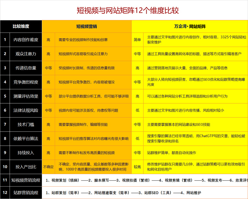Select the 较高 rating cell
This screenshot has height=199, width=248.
click(x=137, y=166)
